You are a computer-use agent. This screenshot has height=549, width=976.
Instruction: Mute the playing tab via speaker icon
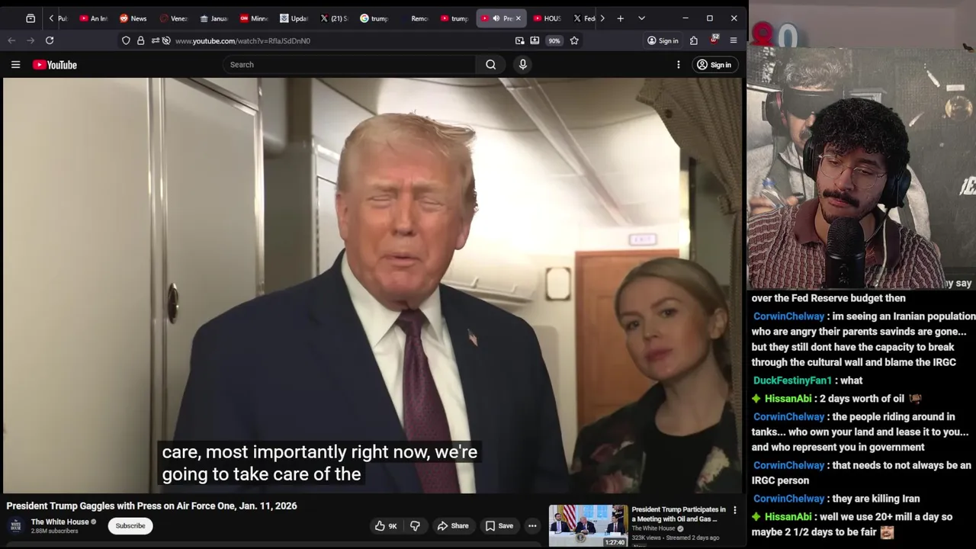click(x=496, y=18)
